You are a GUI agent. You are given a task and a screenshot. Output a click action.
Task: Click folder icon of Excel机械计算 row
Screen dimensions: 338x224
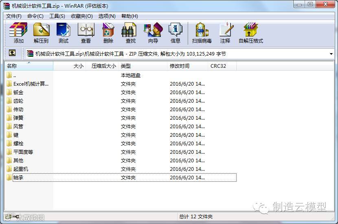coord(9,84)
